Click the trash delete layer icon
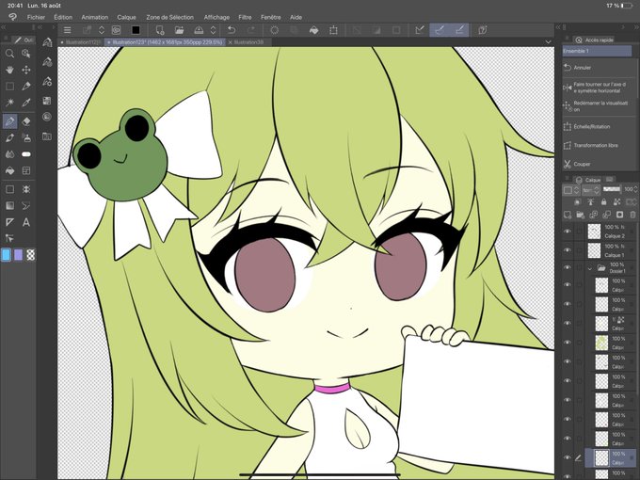This screenshot has width=640, height=480. pyautogui.click(x=632, y=215)
